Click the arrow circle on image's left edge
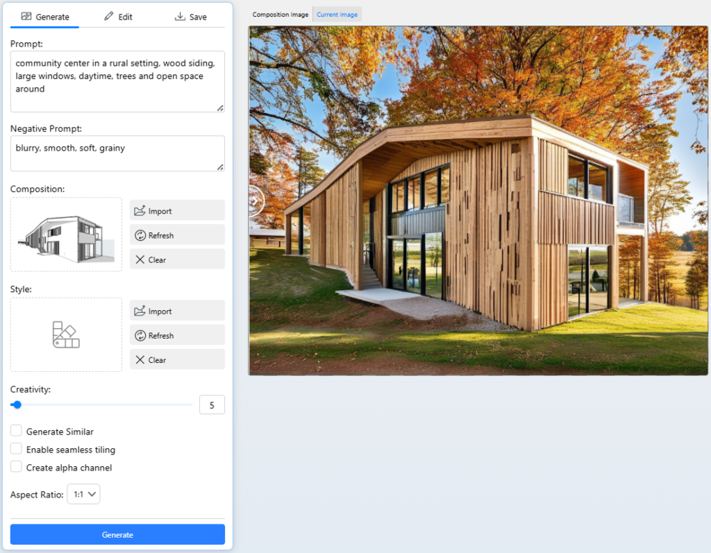The width and height of the screenshot is (711, 553). [254, 201]
